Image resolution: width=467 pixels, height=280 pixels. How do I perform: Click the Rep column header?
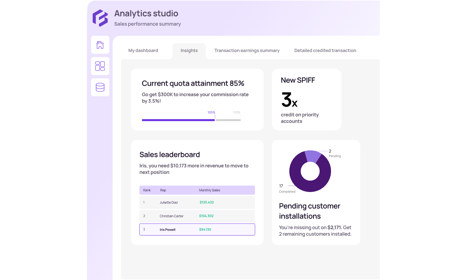click(163, 190)
